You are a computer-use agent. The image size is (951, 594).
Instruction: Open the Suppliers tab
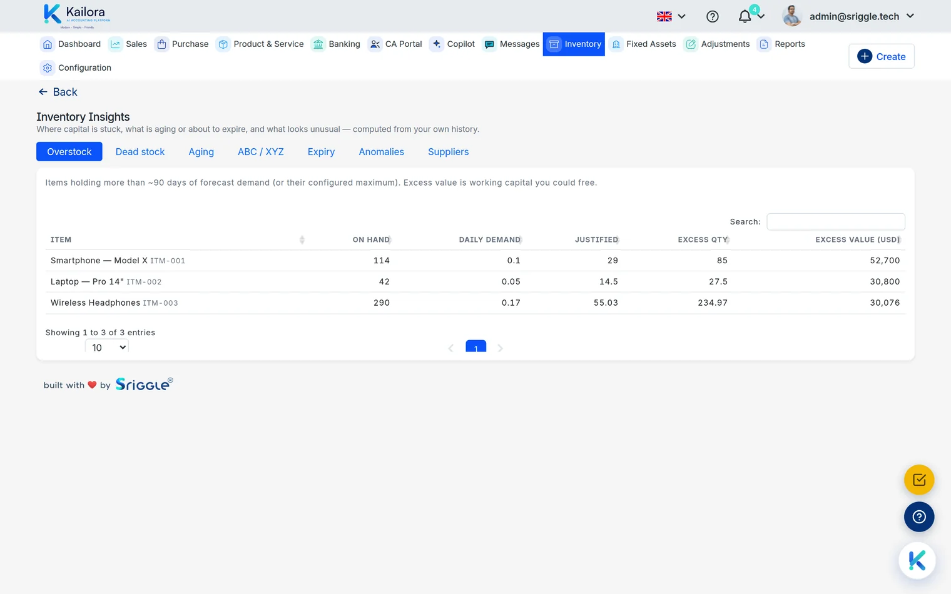coord(449,152)
